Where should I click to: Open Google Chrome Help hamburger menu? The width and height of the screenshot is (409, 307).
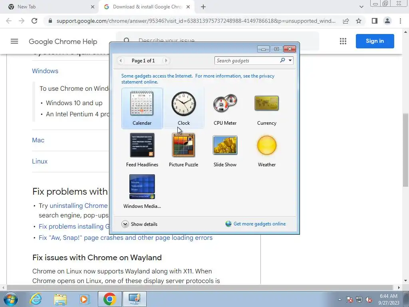coord(14,41)
